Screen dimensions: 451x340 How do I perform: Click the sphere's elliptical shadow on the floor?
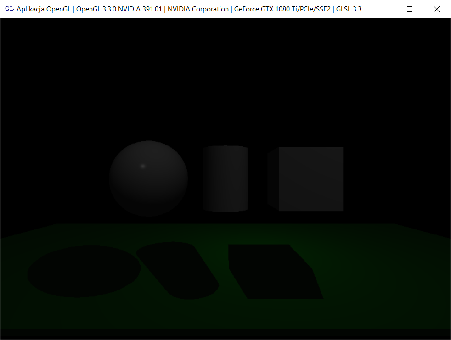click(84, 271)
